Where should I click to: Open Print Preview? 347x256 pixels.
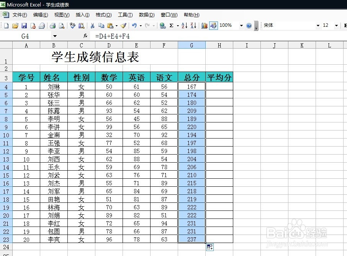coord(61,26)
